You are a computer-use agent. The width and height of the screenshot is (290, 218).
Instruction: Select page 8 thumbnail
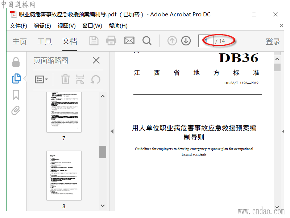click(64, 175)
